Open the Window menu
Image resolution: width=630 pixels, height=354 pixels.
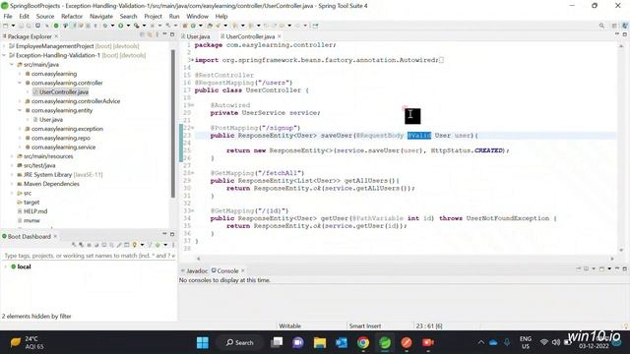197,16
